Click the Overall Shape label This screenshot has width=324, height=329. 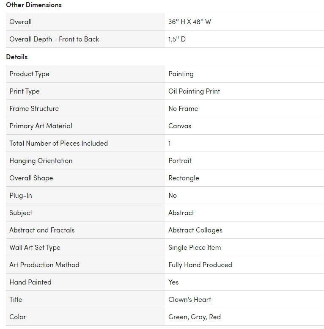(x=31, y=178)
